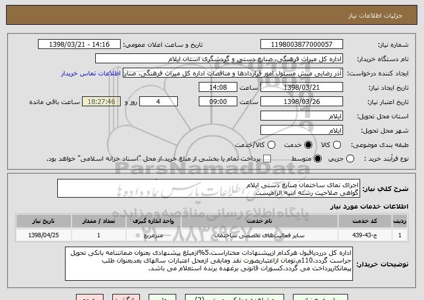This screenshot has width=424, height=300.
Task: Click the public announcement date-time field
Action: [79, 45]
